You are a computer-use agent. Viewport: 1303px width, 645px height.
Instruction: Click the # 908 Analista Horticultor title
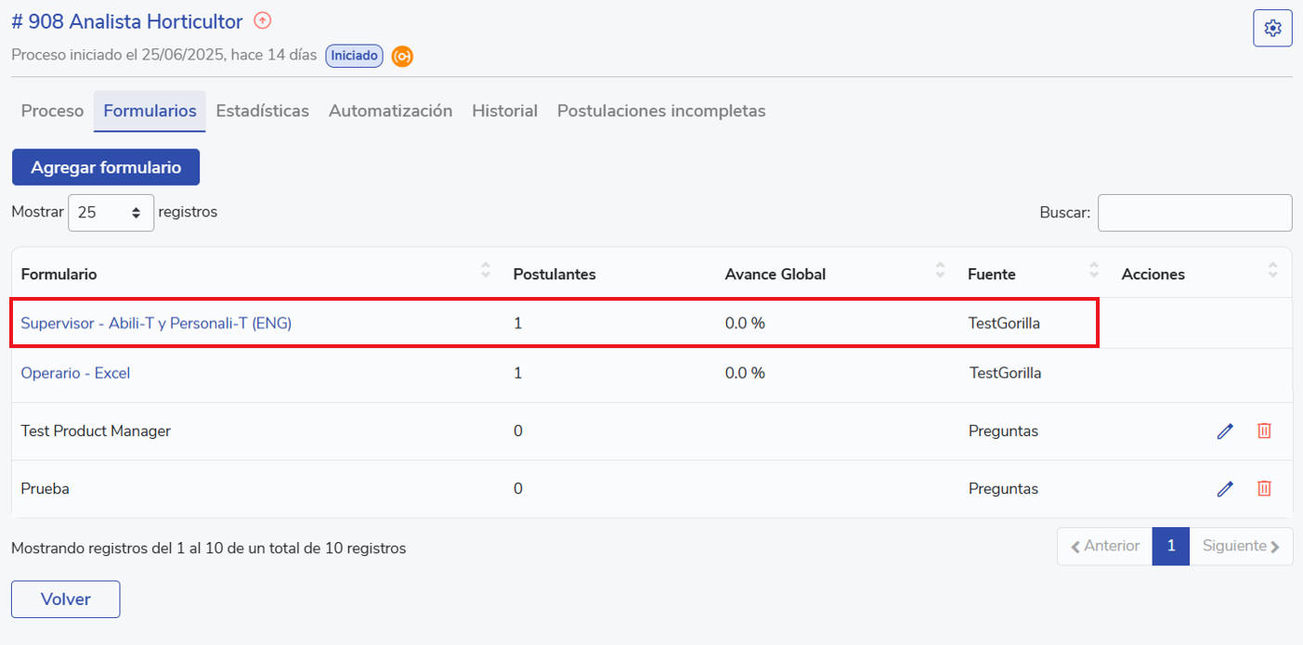click(127, 21)
